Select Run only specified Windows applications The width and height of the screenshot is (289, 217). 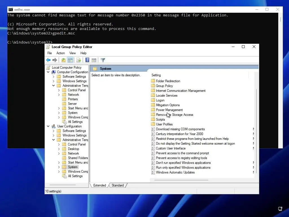click(x=183, y=167)
